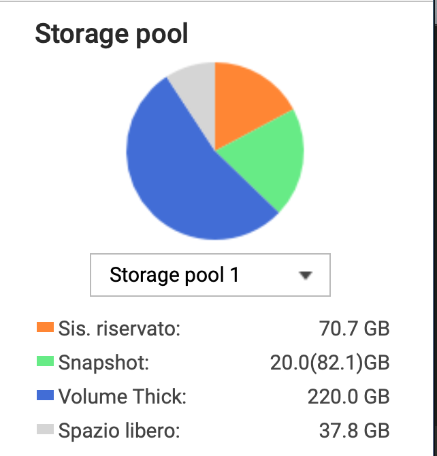437x456 pixels.
Task: Click the center point of the pie chart
Action: (215, 150)
